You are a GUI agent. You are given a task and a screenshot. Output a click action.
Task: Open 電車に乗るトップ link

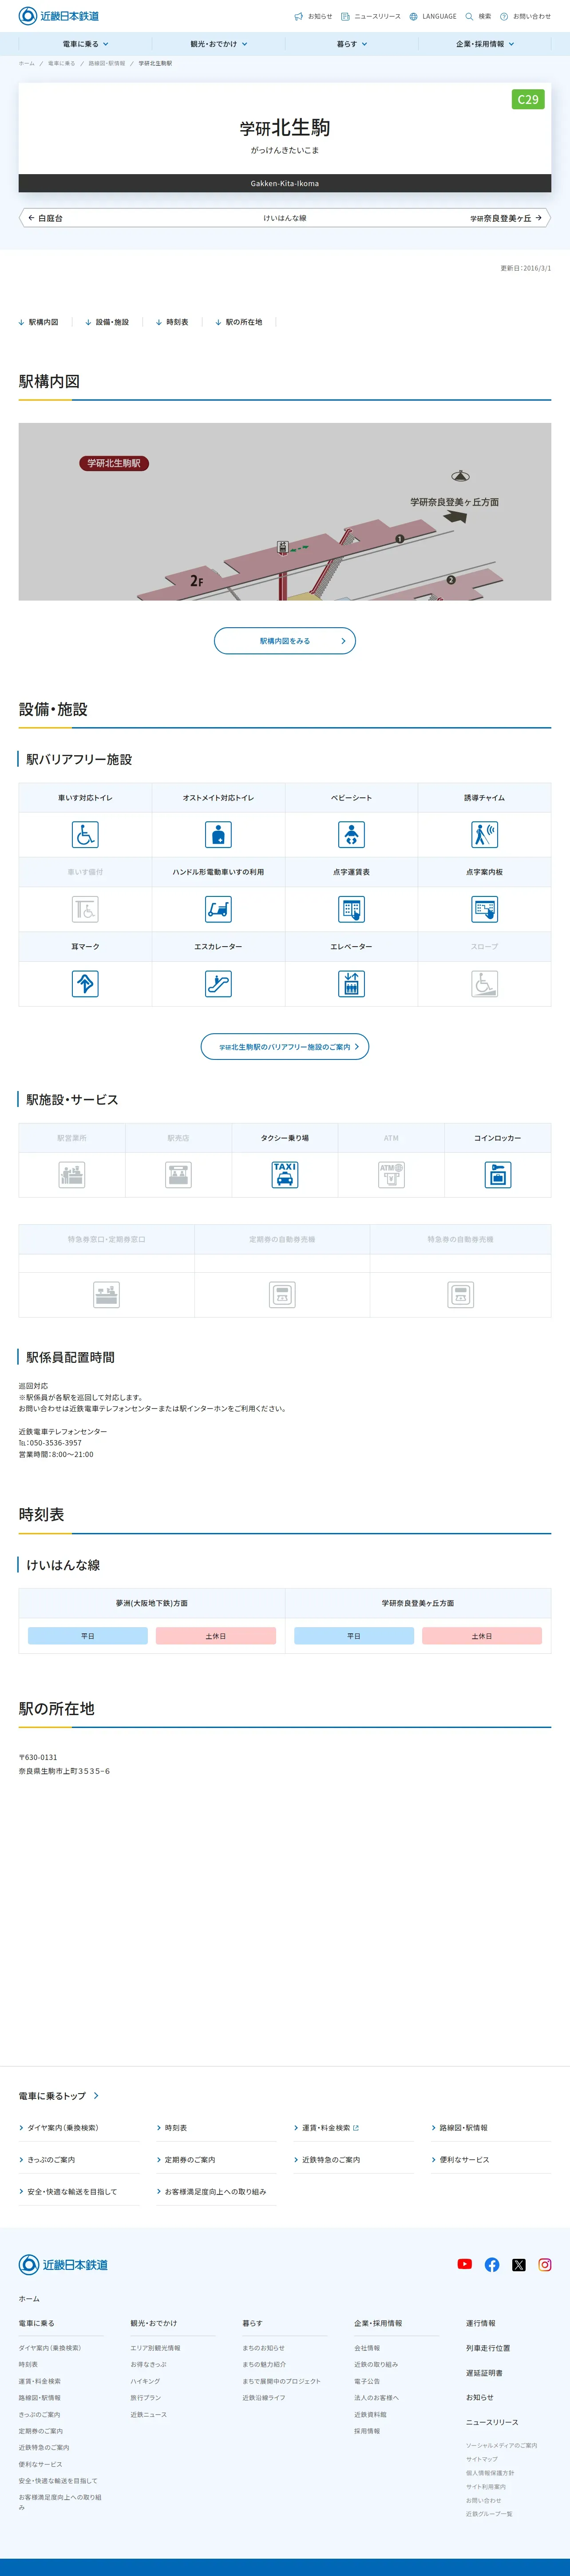[58, 2095]
